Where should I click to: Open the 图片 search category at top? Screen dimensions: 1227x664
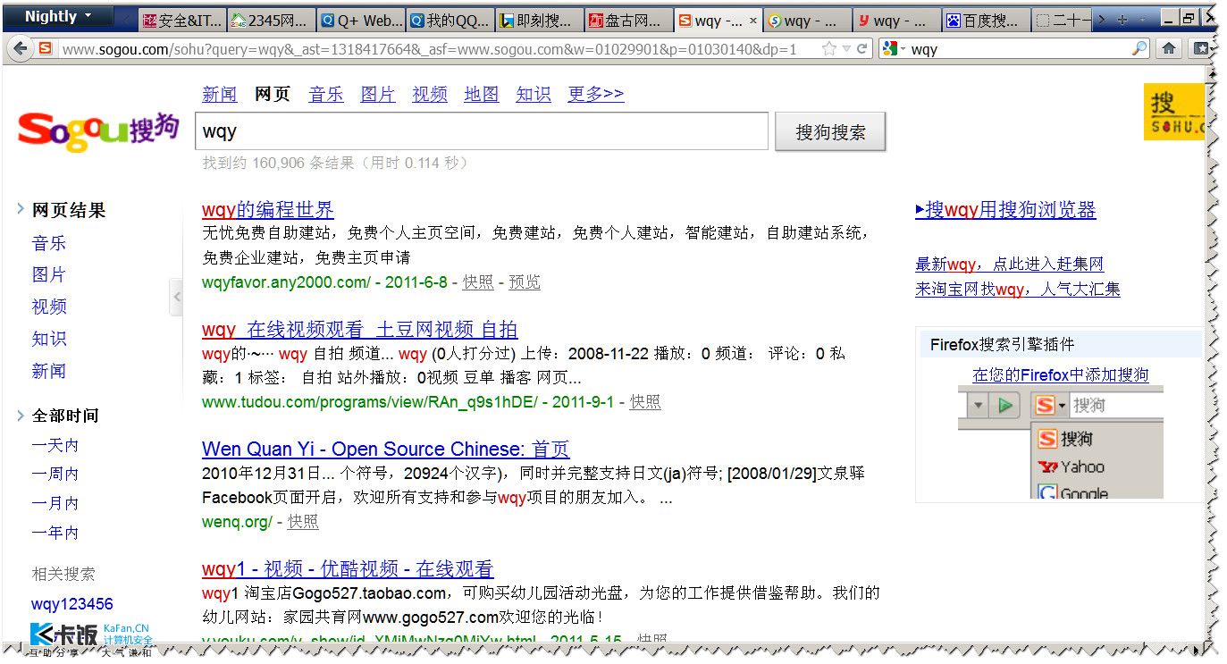(x=377, y=94)
